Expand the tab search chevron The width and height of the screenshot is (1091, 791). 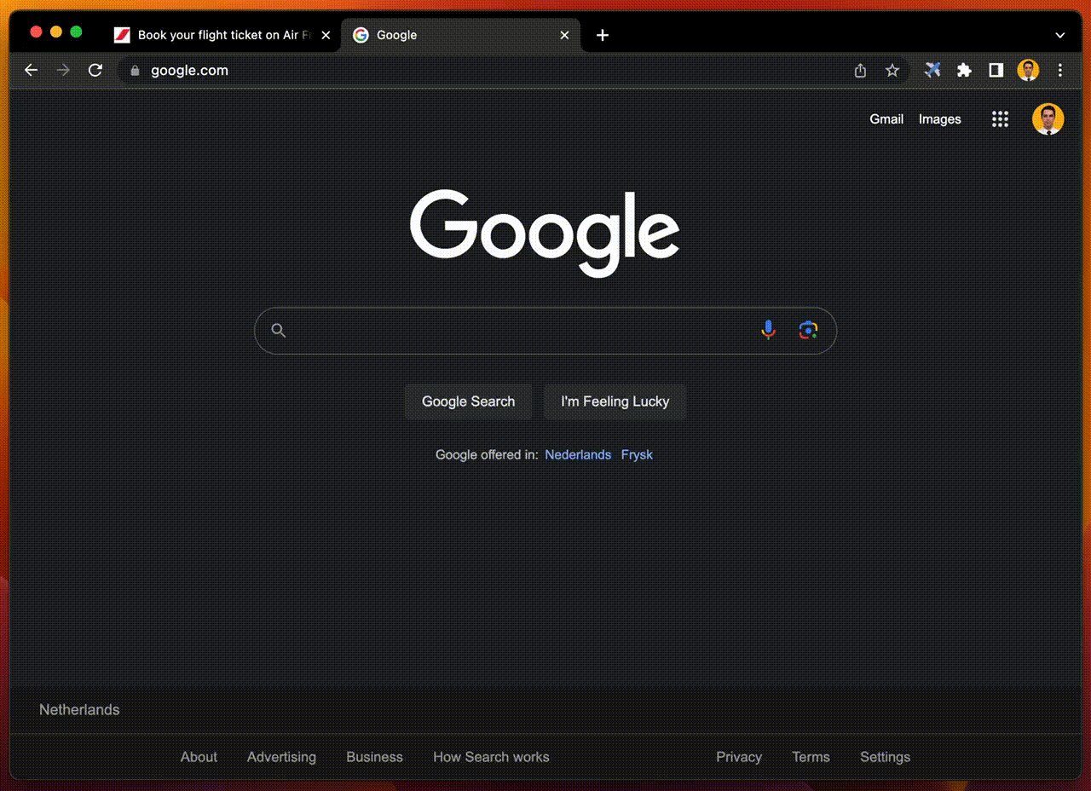tap(1060, 35)
